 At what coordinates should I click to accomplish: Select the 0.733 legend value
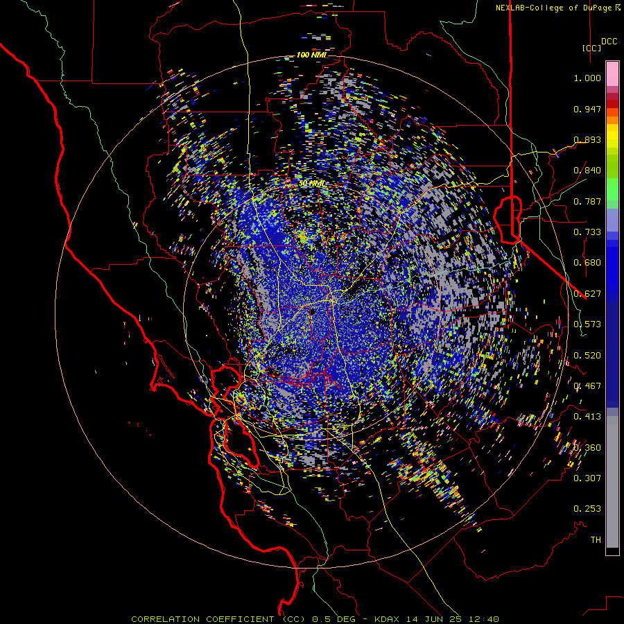(x=587, y=232)
